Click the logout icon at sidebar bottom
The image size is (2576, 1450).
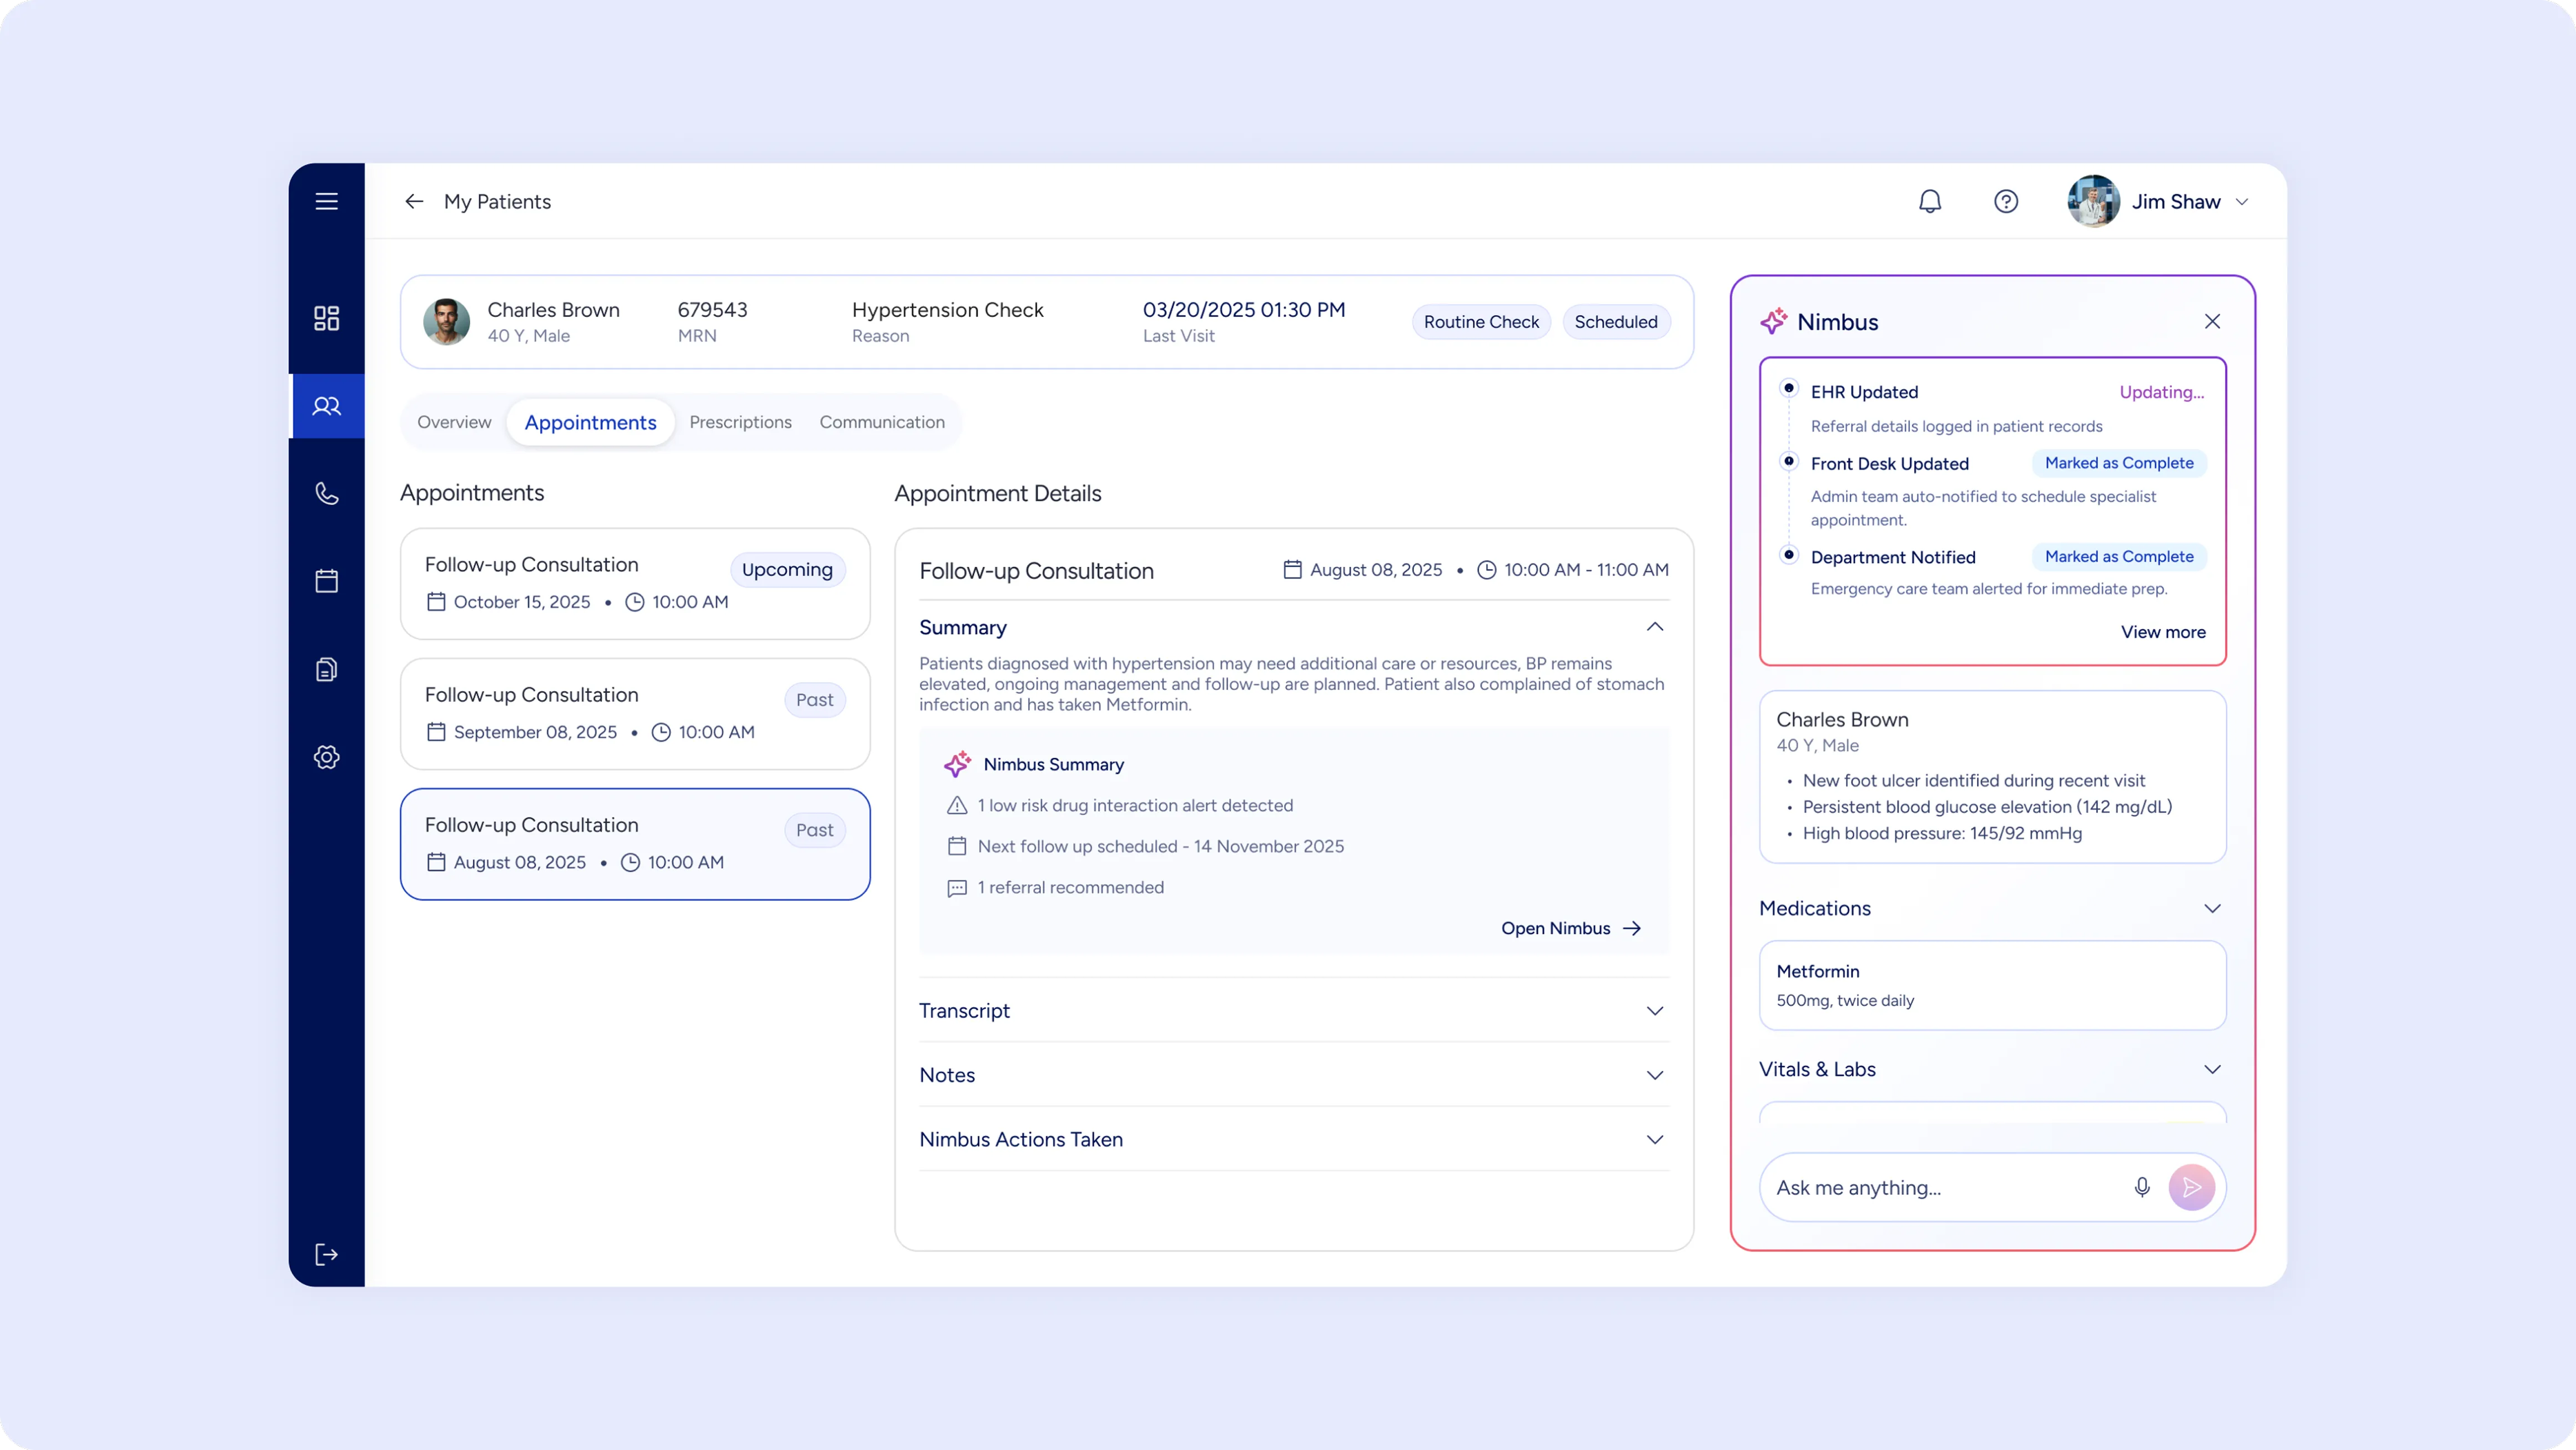(326, 1254)
